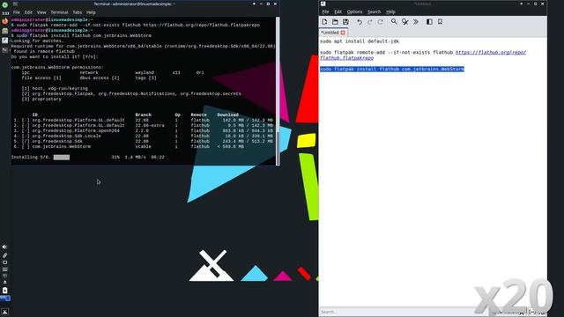This screenshot has height=317, width=564.
Task: Click the Terminal window title bar
Action: click(x=134, y=4)
